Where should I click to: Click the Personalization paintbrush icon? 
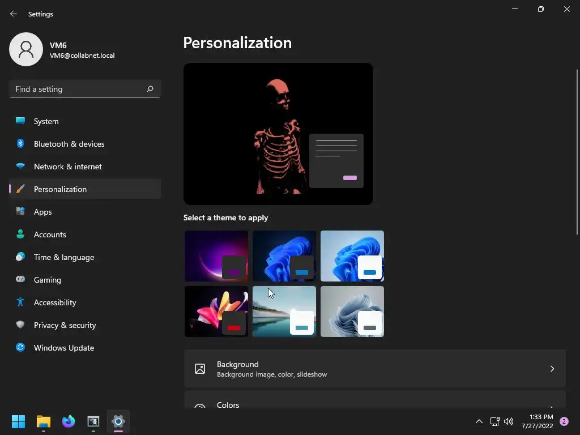[20, 189]
